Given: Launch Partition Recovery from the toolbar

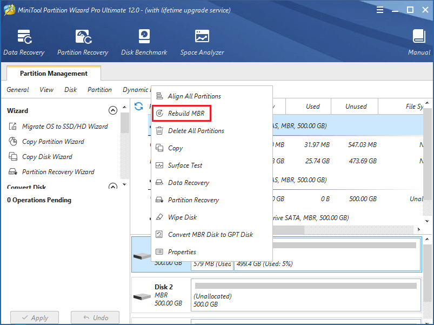Looking at the screenshot, I should 83,42.
